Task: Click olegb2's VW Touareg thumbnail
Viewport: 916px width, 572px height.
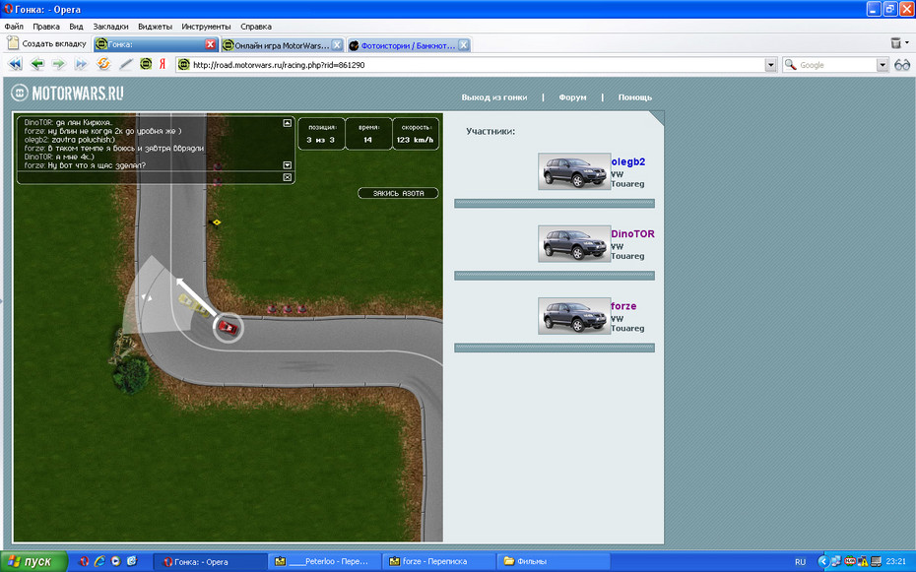Action: click(574, 171)
